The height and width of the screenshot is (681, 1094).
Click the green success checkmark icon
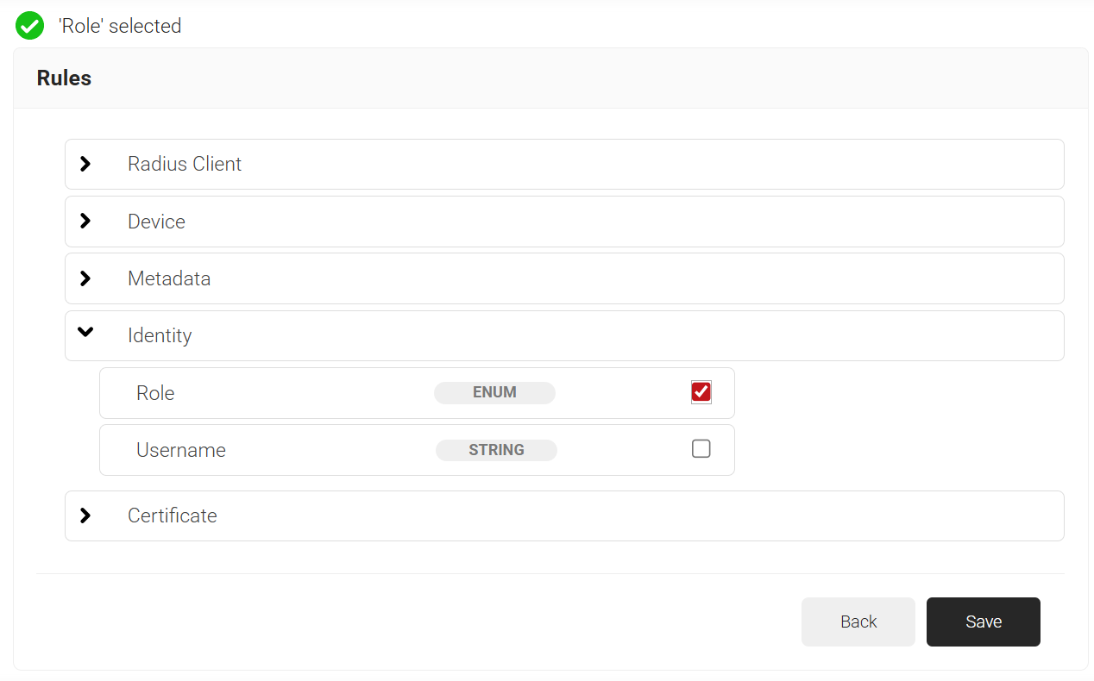pyautogui.click(x=30, y=26)
